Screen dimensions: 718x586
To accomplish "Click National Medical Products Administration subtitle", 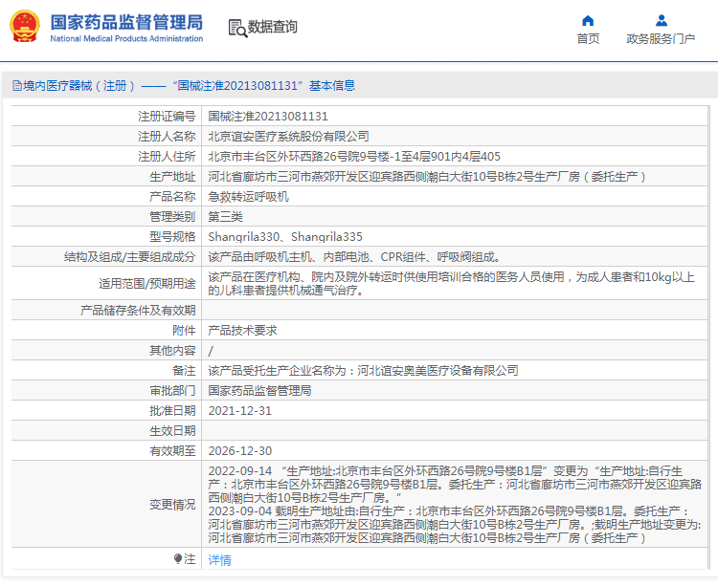I will click(x=126, y=39).
